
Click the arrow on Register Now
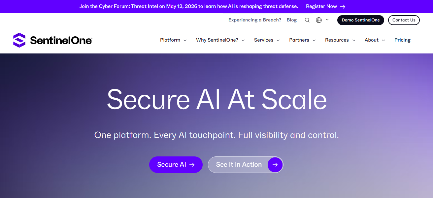point(343,6)
